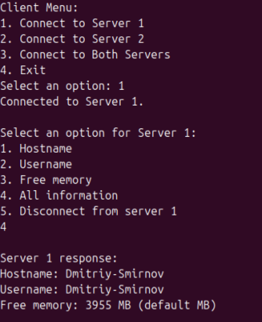
Task: Click 'Select an option for Server 1:' line
Action: click(x=98, y=133)
